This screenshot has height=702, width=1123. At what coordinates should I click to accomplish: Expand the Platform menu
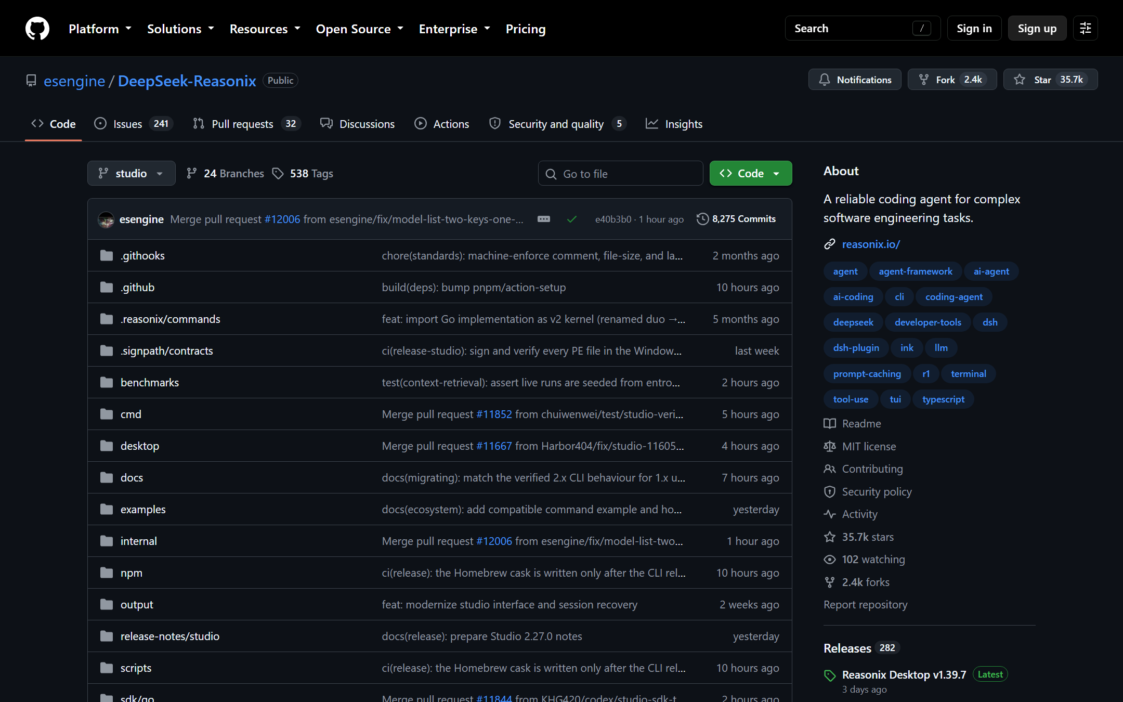pos(100,29)
